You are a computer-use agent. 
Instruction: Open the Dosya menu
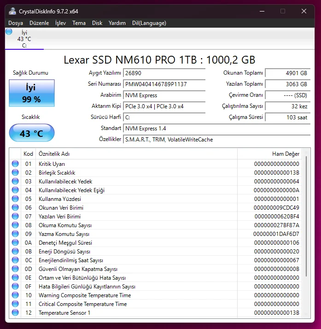[16, 23]
